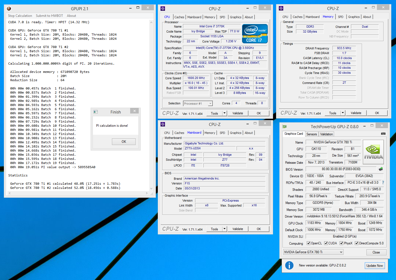Click the PI value output line 5895585A0
Image resolution: width=396 pixels, height=280 pixels.
click(x=53, y=167)
